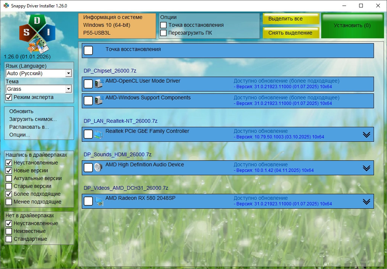Click the P55-USB3L motherboard text
This screenshot has width=387, height=269.
[x=97, y=33]
